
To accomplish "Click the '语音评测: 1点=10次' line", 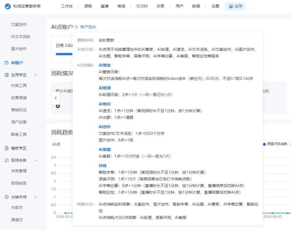I will [145, 179].
